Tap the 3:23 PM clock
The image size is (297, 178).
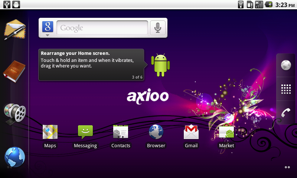point(285,5)
